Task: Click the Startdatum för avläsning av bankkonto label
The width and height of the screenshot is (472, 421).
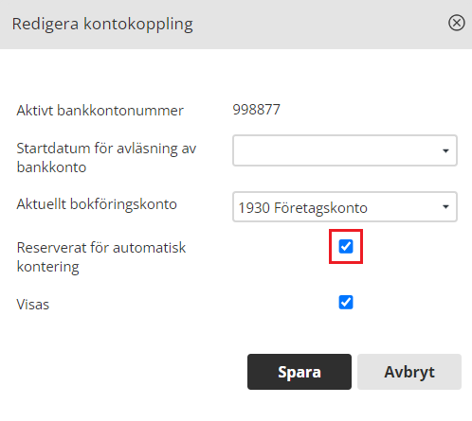Action: coord(106,158)
